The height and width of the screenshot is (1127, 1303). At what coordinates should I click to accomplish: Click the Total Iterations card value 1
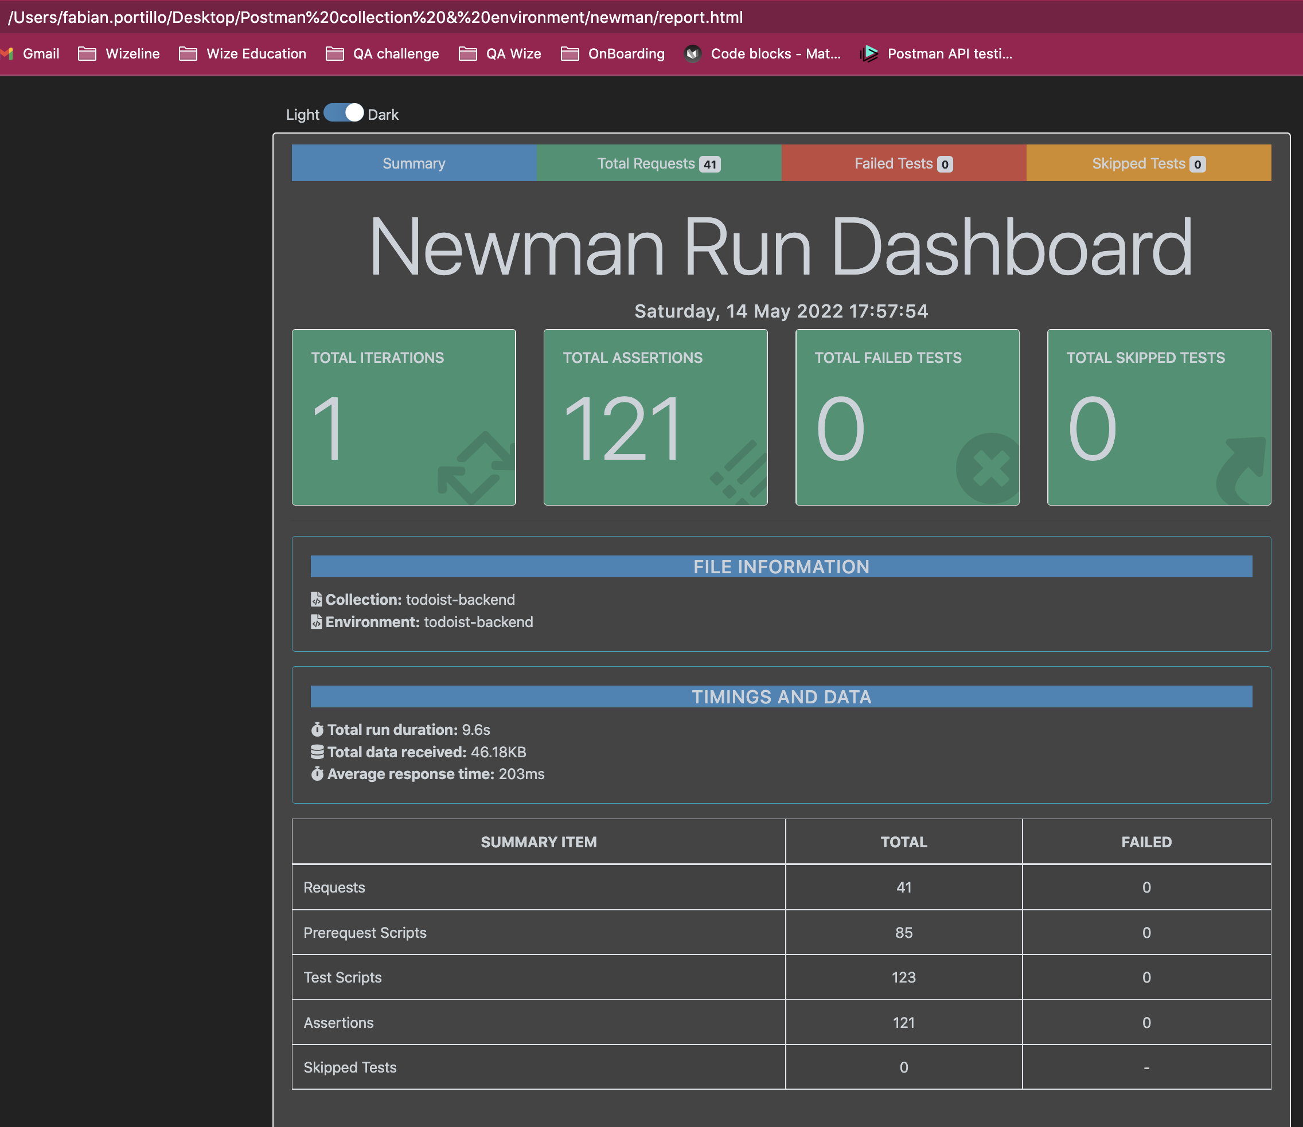pyautogui.click(x=328, y=429)
